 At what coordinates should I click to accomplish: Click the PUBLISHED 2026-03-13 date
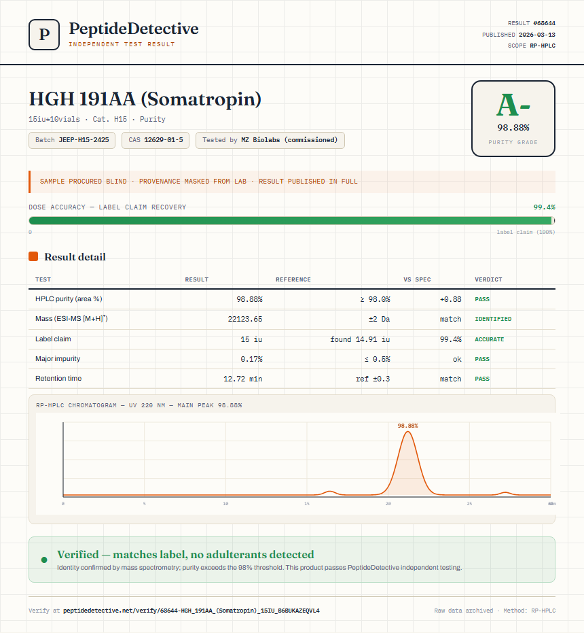(519, 35)
